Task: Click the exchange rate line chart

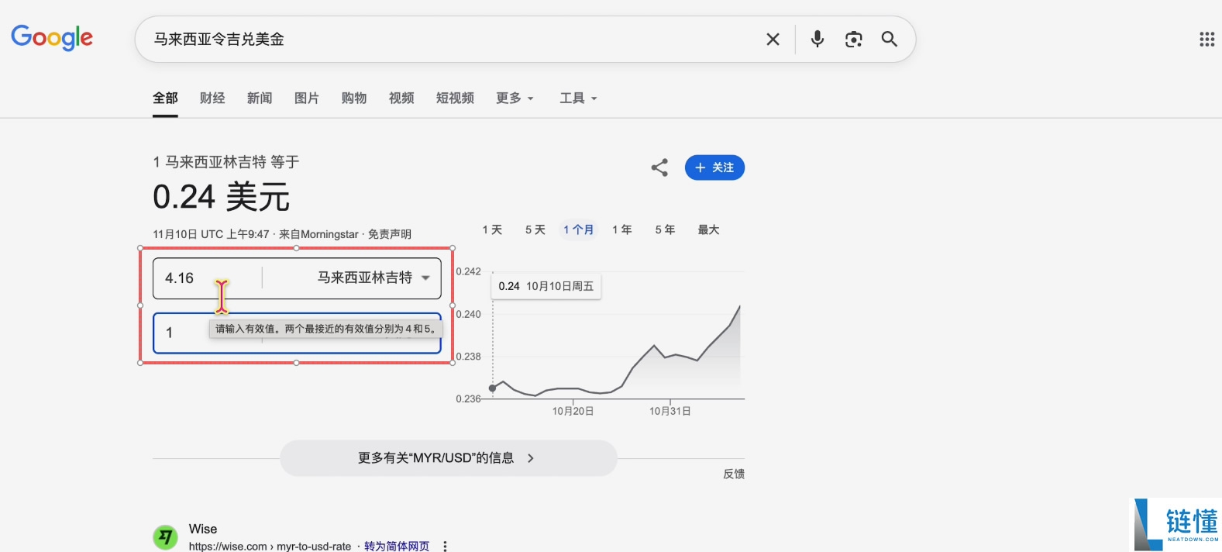Action: pyautogui.click(x=616, y=353)
